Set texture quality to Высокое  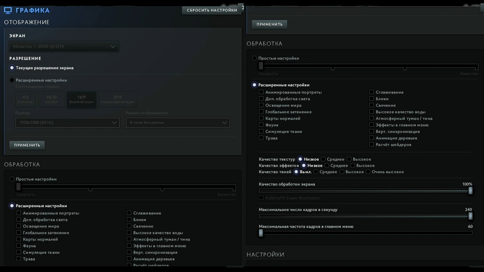coord(349,159)
